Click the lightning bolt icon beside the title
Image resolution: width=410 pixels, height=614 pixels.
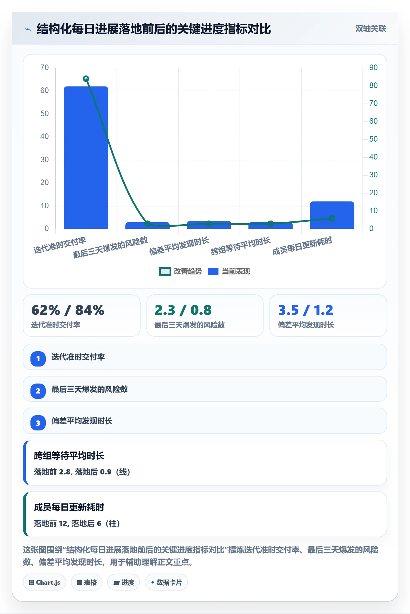tap(28, 29)
